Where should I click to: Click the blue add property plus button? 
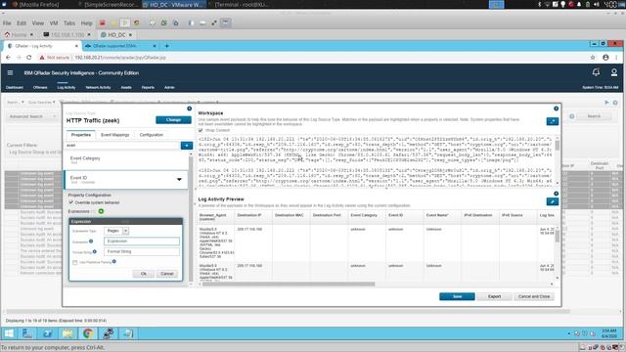187,146
